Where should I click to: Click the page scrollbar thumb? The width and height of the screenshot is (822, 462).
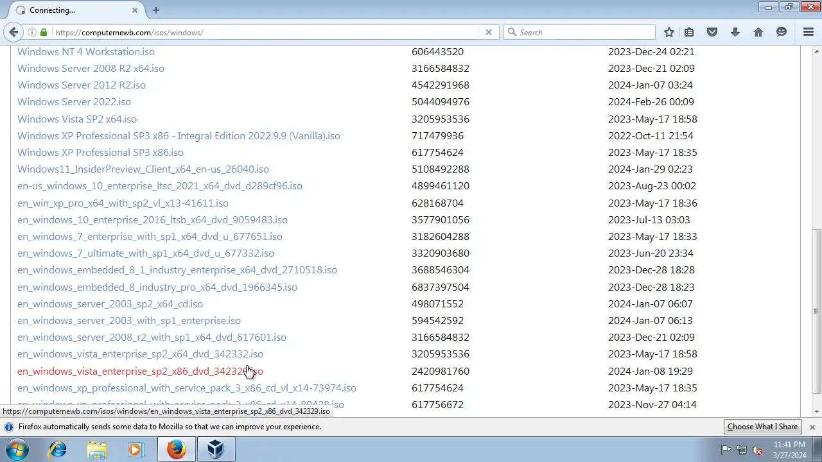(x=817, y=311)
